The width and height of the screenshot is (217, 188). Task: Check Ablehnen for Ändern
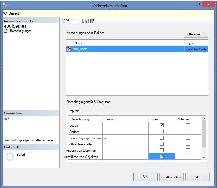pyautogui.click(x=188, y=131)
